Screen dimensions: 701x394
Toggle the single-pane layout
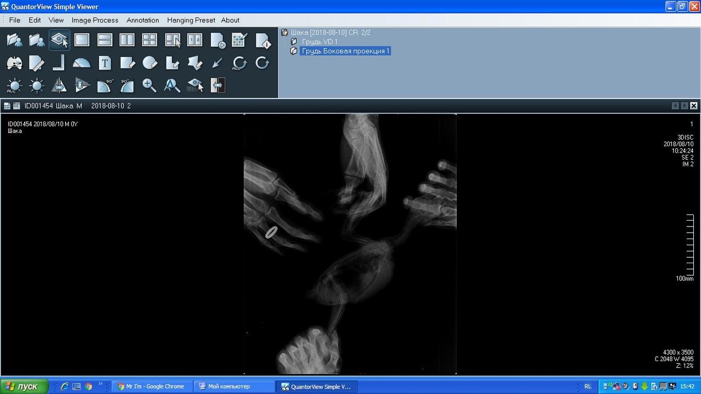[x=82, y=40]
